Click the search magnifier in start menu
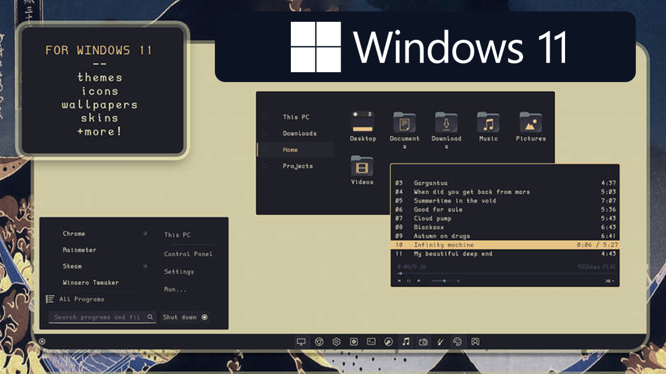 pos(150,317)
